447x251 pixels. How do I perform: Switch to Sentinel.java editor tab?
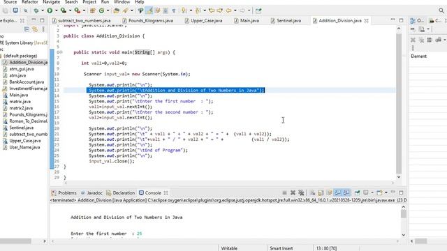coord(286,21)
